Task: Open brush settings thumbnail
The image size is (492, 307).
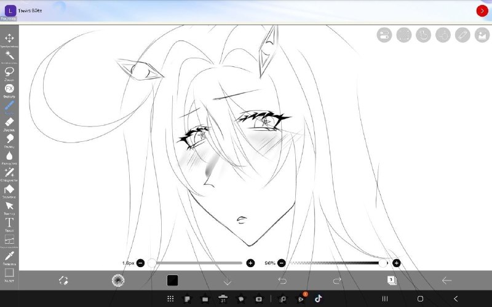Action: (x=118, y=281)
